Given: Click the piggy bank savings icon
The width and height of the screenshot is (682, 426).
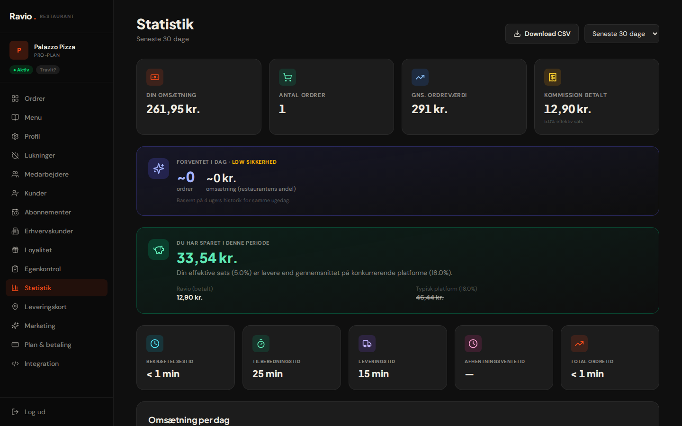Looking at the screenshot, I should coord(159,249).
